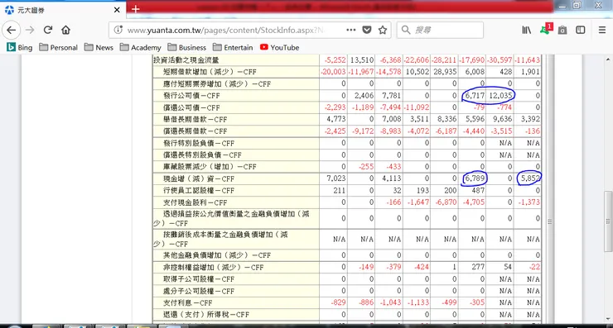Save page to Pocket
The image size is (613, 328).
pyautogui.click(x=367, y=30)
